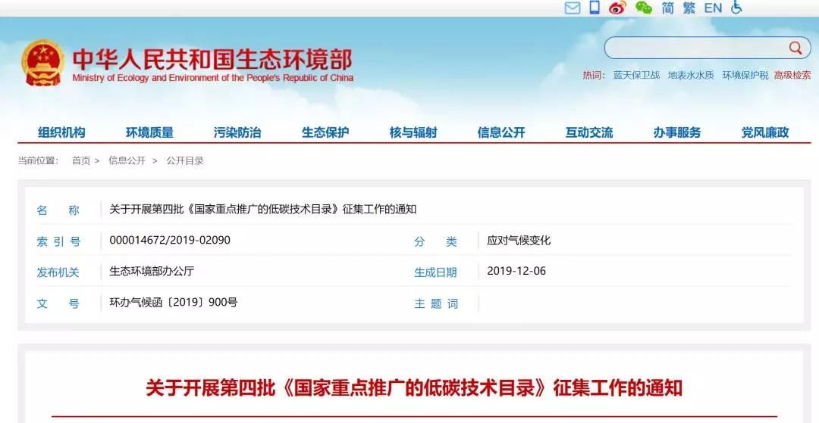Click the red article headline
Viewport: 819px width, 423px height.
[414, 388]
